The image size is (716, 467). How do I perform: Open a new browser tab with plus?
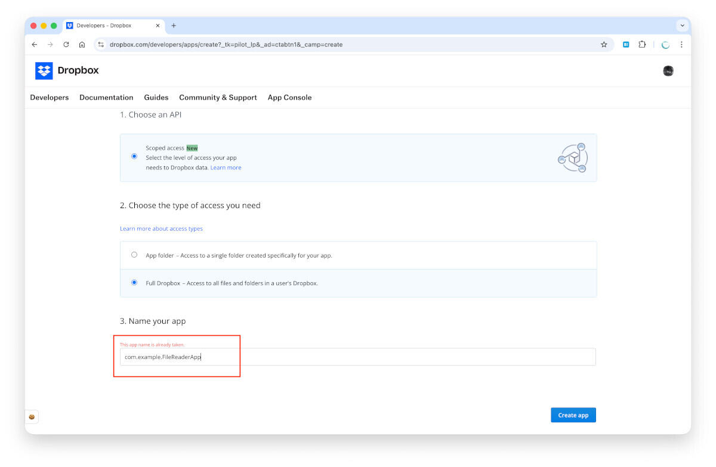pyautogui.click(x=174, y=26)
